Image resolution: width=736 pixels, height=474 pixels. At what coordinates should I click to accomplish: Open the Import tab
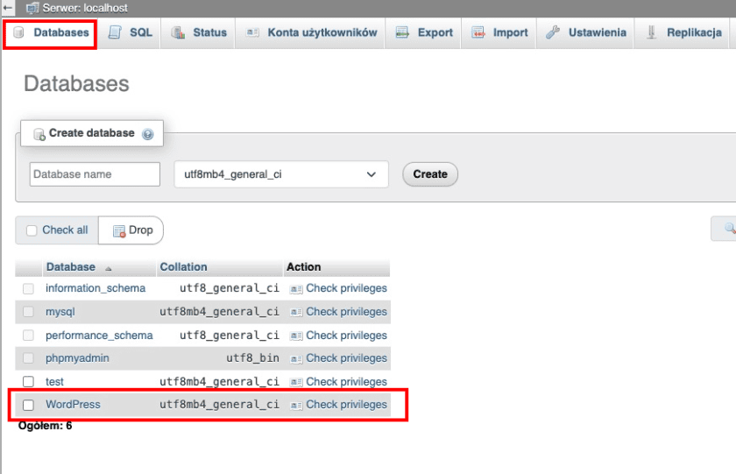(x=499, y=32)
